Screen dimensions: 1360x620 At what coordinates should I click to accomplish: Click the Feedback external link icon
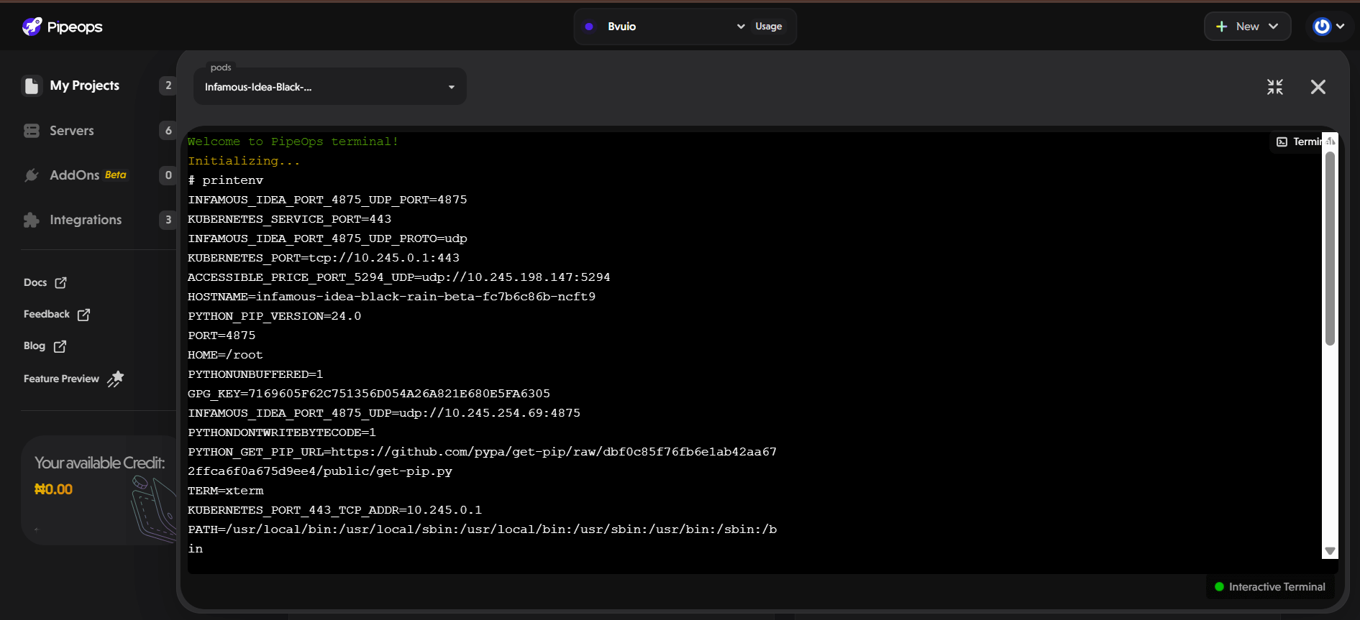point(84,315)
